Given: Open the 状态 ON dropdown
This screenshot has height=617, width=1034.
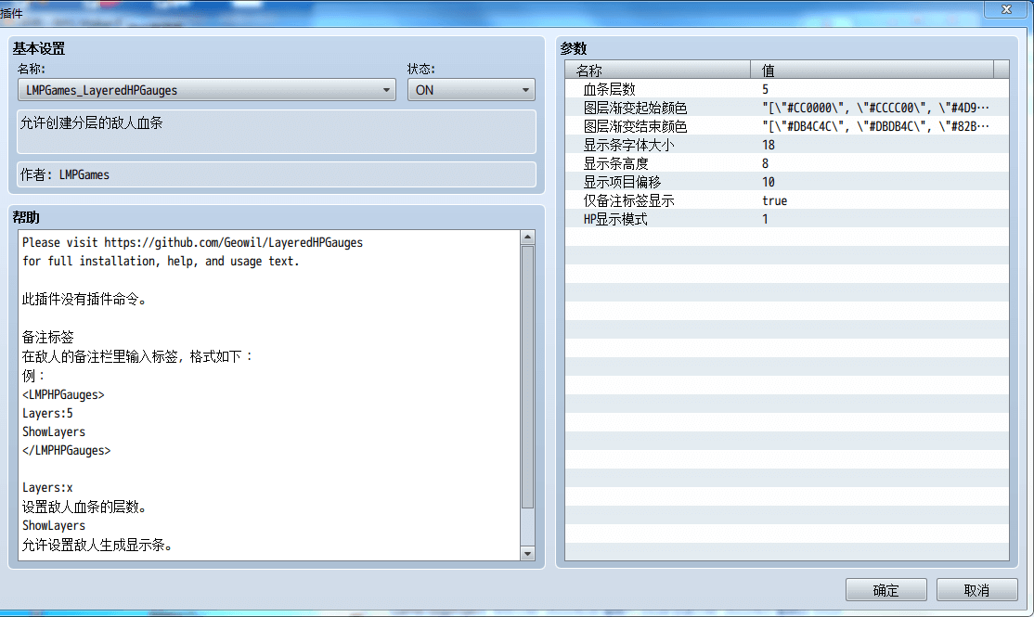Looking at the screenshot, I should 471,90.
